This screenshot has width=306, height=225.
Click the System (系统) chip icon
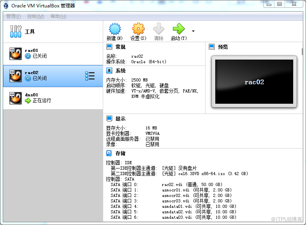tap(109, 71)
